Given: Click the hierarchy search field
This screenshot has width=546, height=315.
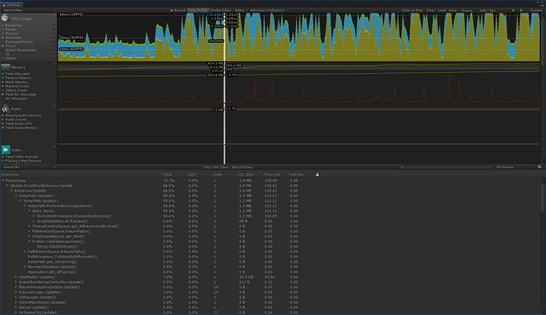Looking at the screenshot, I should 447,167.
